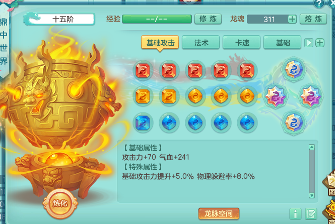Click the round 炼化 refine button

[x=60, y=203]
